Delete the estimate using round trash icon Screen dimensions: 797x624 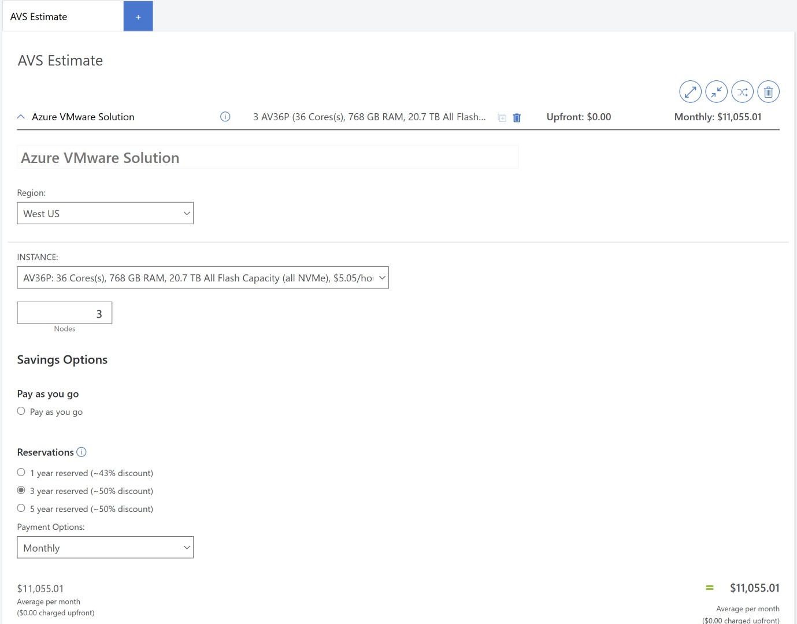pos(768,91)
